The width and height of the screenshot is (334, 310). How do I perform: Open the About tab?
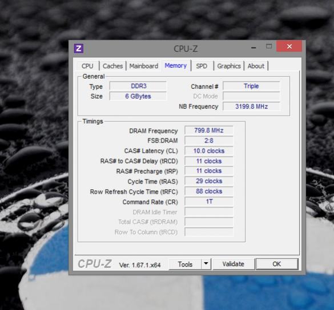pos(256,66)
